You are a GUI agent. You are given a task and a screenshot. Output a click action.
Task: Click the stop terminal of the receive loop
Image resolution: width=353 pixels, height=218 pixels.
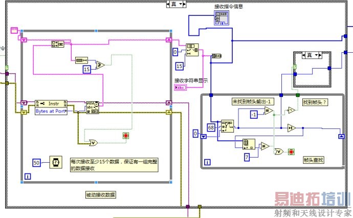(x=126, y=136)
